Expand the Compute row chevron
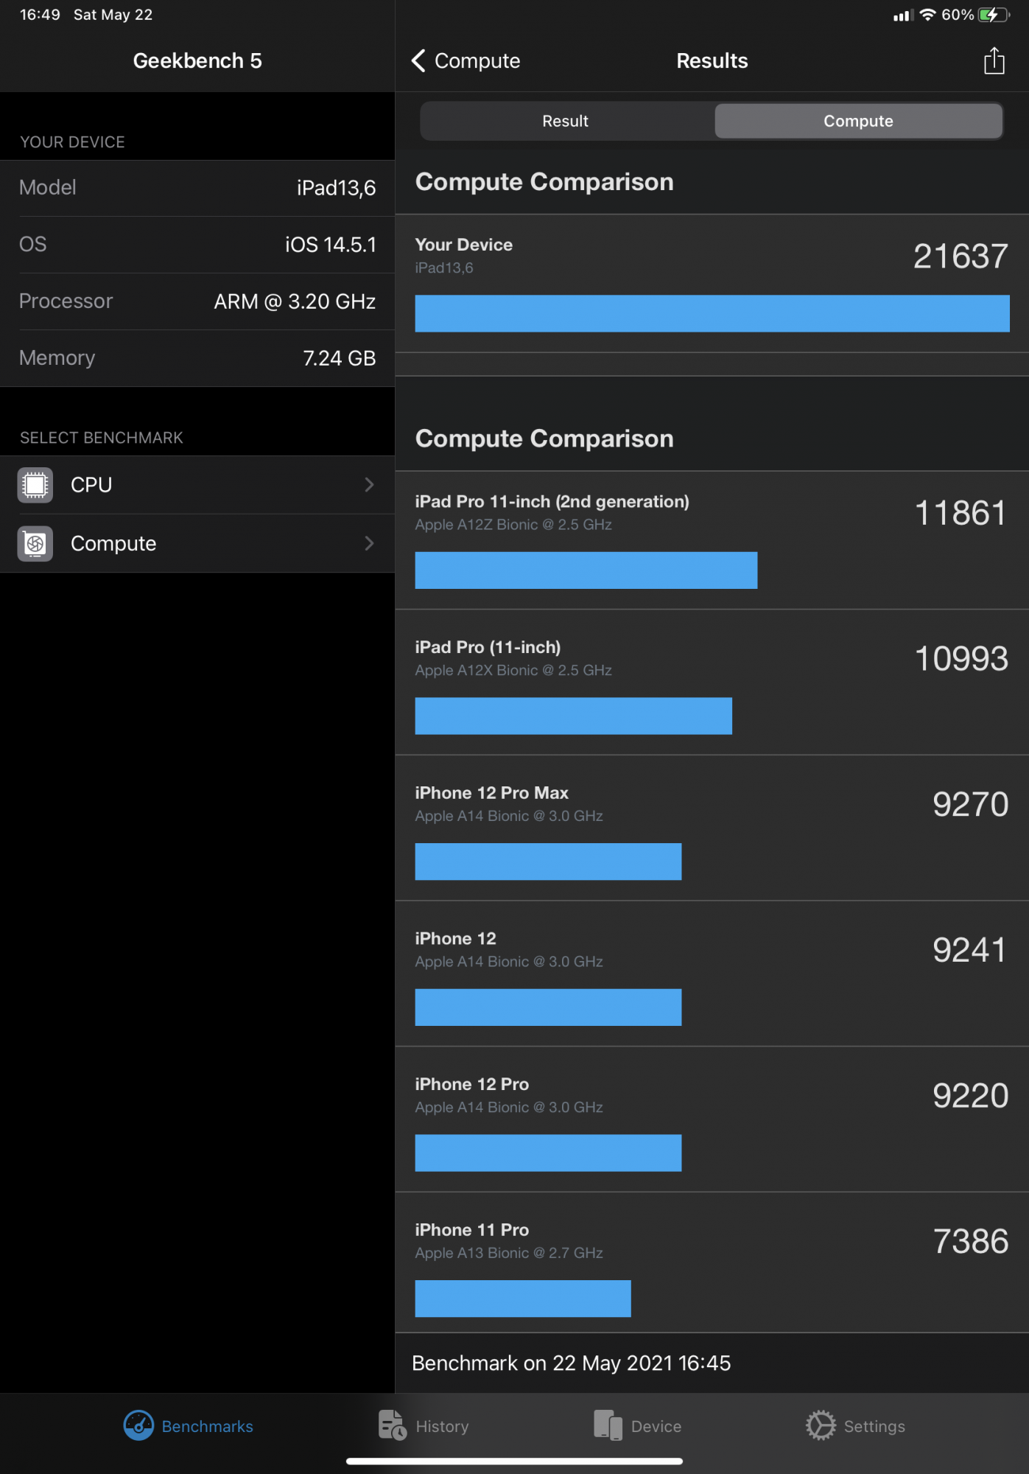 point(370,543)
